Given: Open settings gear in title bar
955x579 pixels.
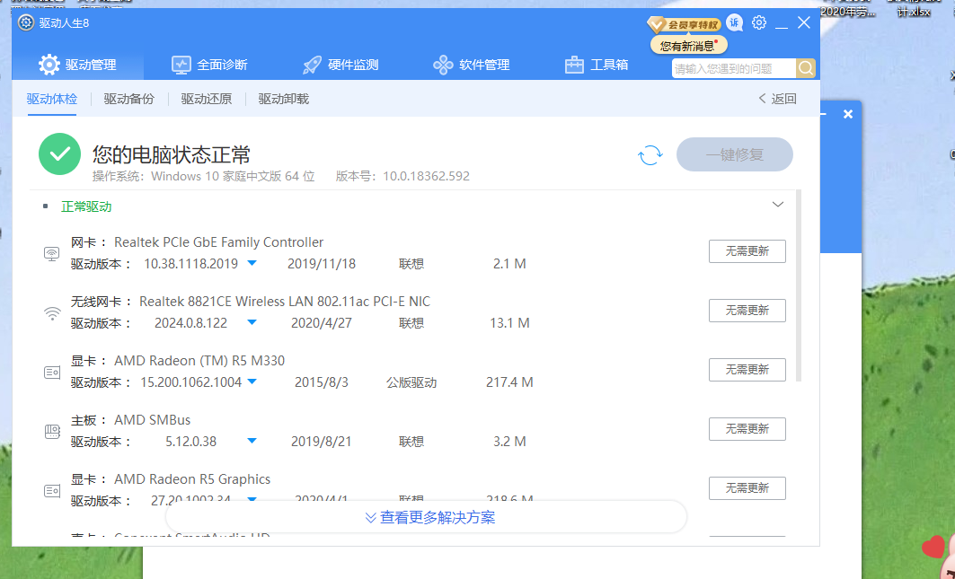Looking at the screenshot, I should click(759, 23).
